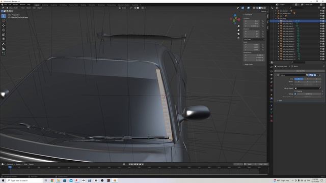The image size is (326, 183).
Task: Click the Merge distance value field
Action: pyautogui.click(x=309, y=94)
